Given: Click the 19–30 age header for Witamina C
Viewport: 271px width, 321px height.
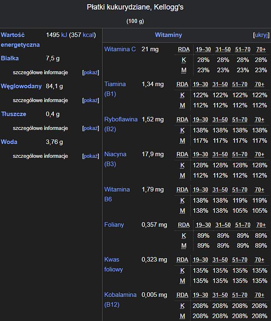Looking at the screenshot, I should coord(203,50).
